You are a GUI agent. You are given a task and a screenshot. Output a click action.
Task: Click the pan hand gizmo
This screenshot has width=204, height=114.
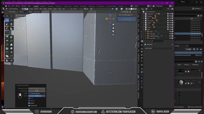tap(113, 28)
